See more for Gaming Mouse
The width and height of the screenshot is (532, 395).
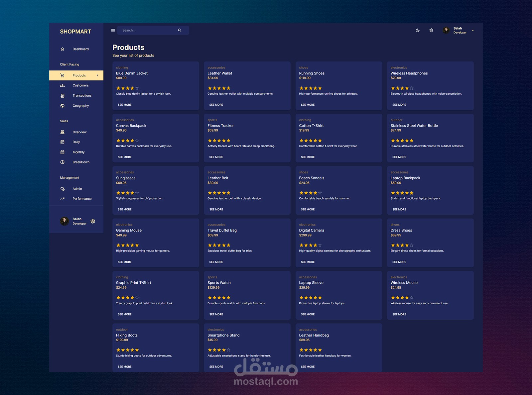click(125, 262)
